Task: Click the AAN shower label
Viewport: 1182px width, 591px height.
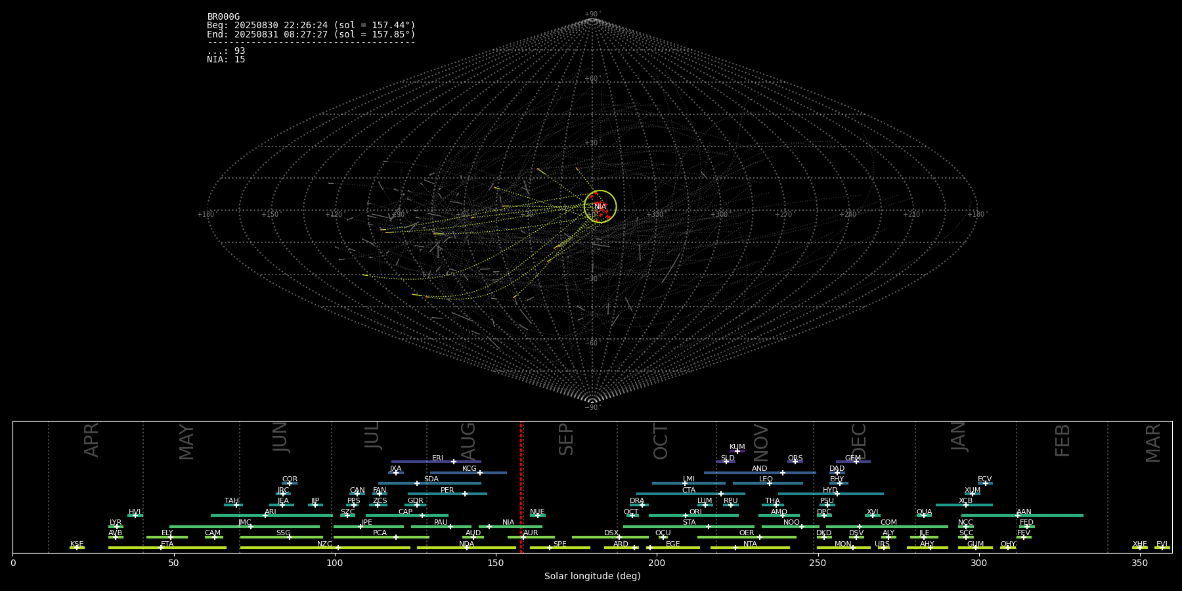Action: 1024,512
